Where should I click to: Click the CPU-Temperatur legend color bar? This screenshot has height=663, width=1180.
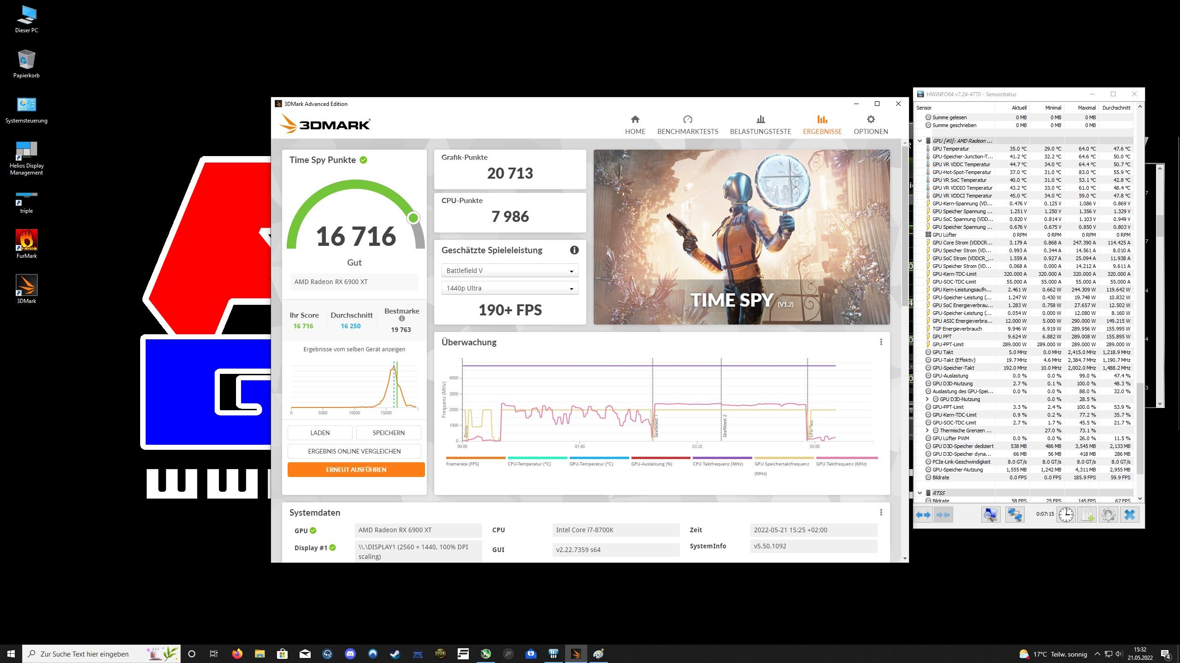coord(537,458)
